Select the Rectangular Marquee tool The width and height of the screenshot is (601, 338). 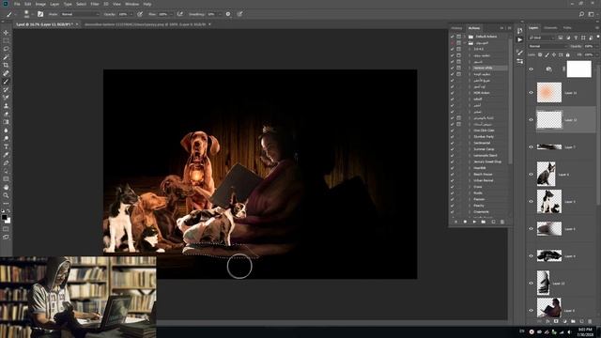(x=6, y=40)
